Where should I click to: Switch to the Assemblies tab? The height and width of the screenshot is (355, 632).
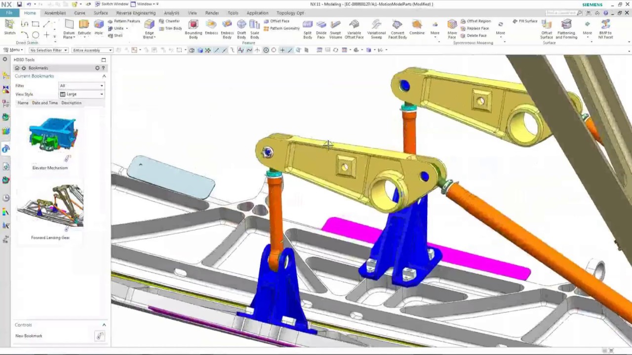pyautogui.click(x=55, y=13)
